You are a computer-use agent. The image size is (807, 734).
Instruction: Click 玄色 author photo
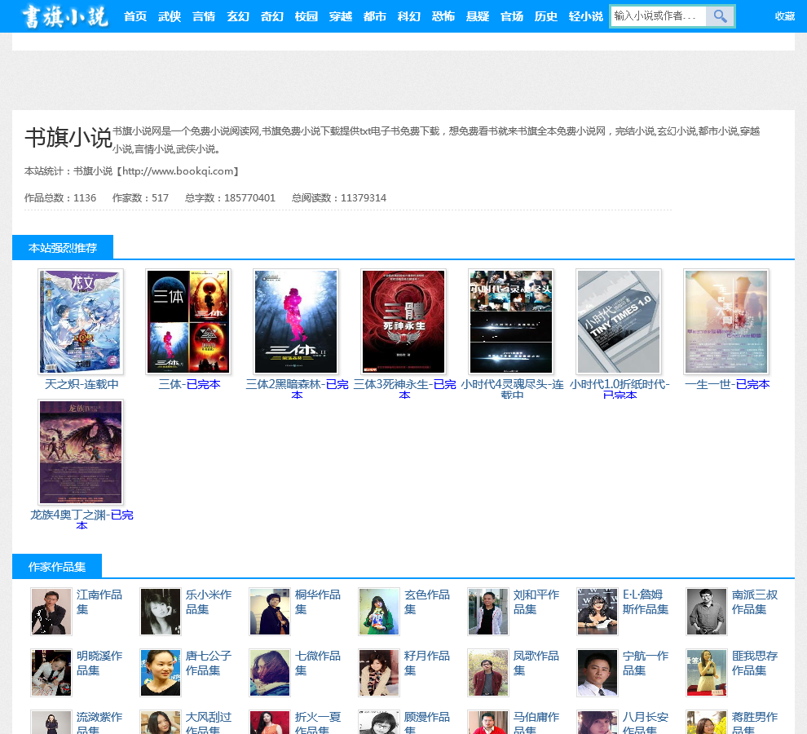[379, 612]
